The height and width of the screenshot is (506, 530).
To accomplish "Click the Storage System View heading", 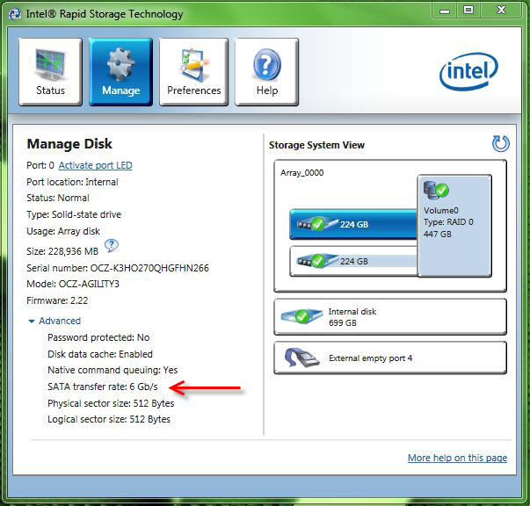I will click(316, 145).
